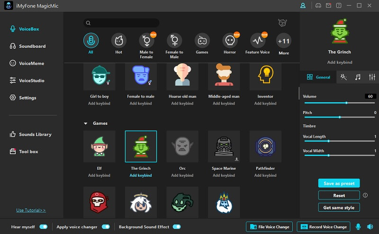Viewport: 379px width, 234px height.
Task: Adjust the Pitch slider
Action: (x=339, y=117)
